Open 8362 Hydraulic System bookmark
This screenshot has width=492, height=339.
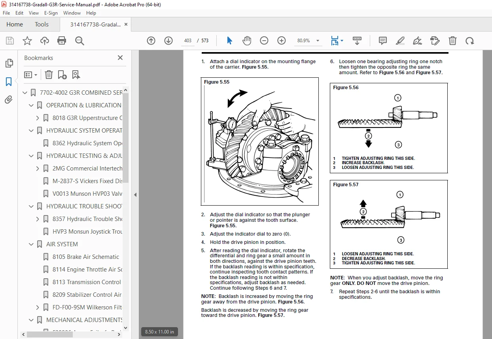coord(87,143)
